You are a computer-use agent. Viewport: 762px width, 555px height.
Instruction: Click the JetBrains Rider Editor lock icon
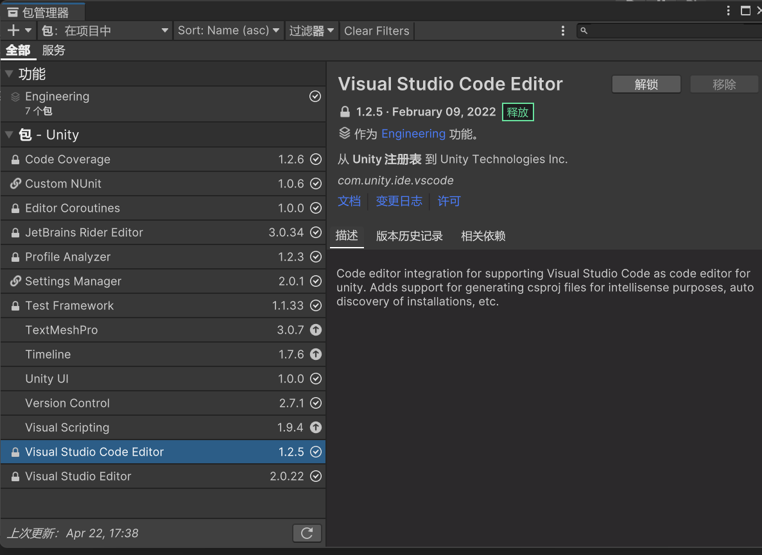[15, 232]
